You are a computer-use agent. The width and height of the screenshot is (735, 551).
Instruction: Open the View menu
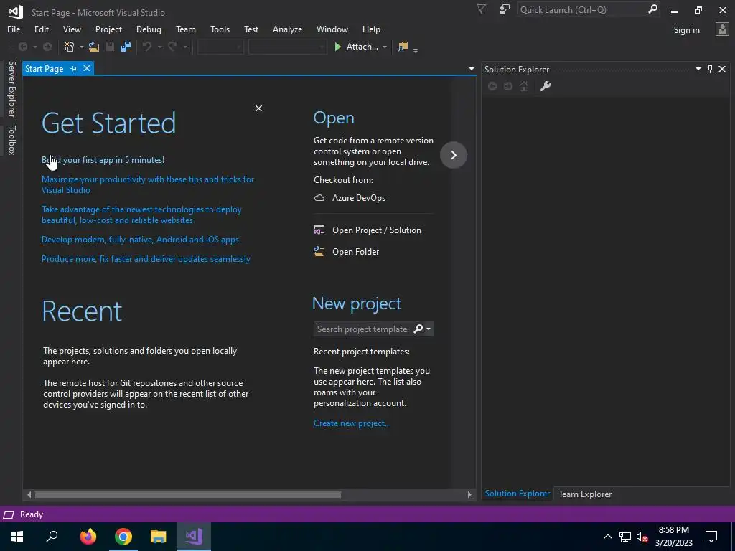click(72, 29)
